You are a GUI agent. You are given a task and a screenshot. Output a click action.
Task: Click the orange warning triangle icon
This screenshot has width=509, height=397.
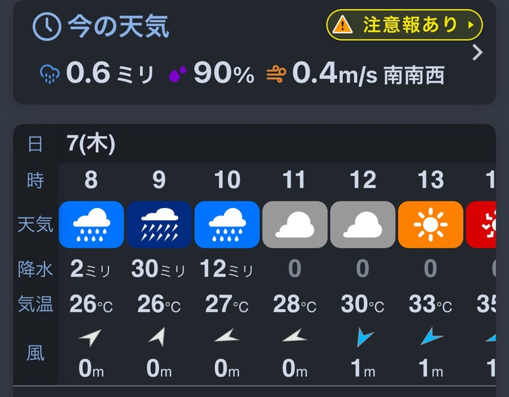342,25
